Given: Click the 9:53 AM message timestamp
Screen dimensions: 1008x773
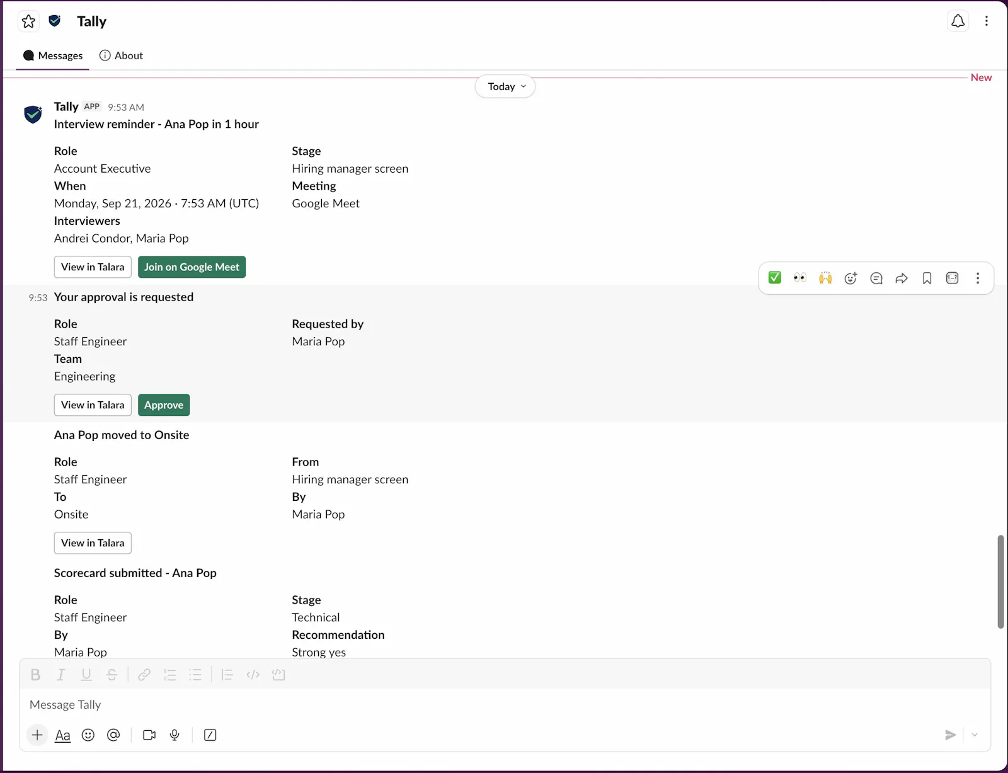Looking at the screenshot, I should [126, 107].
